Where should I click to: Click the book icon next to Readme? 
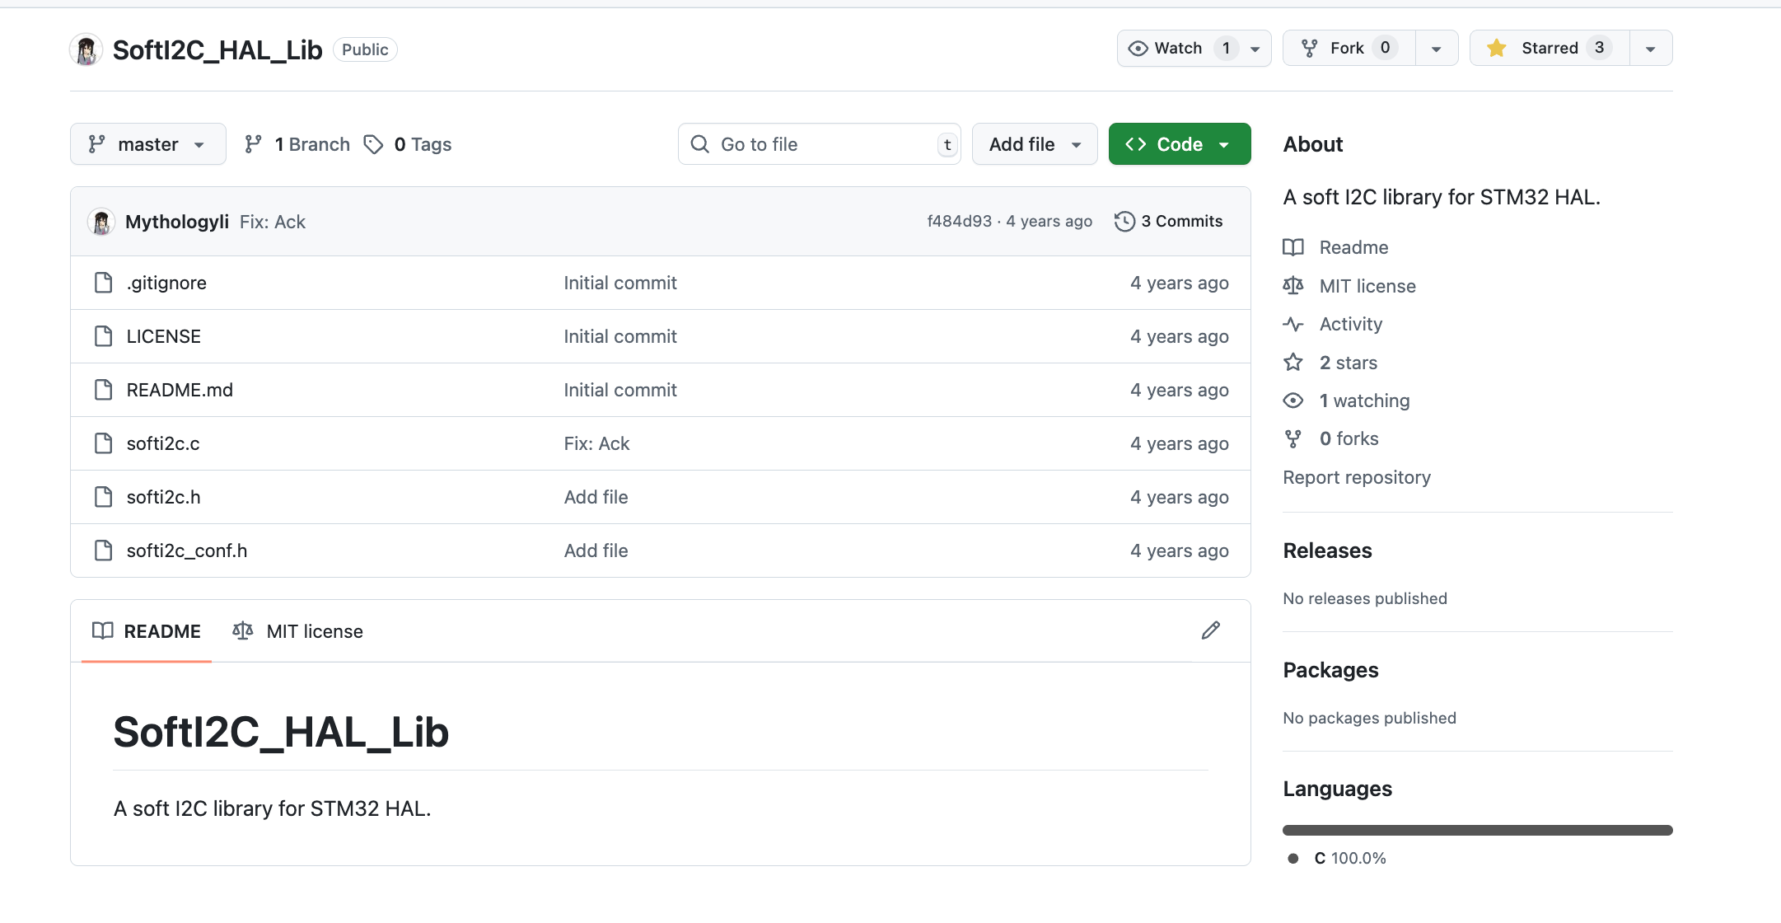point(1293,247)
